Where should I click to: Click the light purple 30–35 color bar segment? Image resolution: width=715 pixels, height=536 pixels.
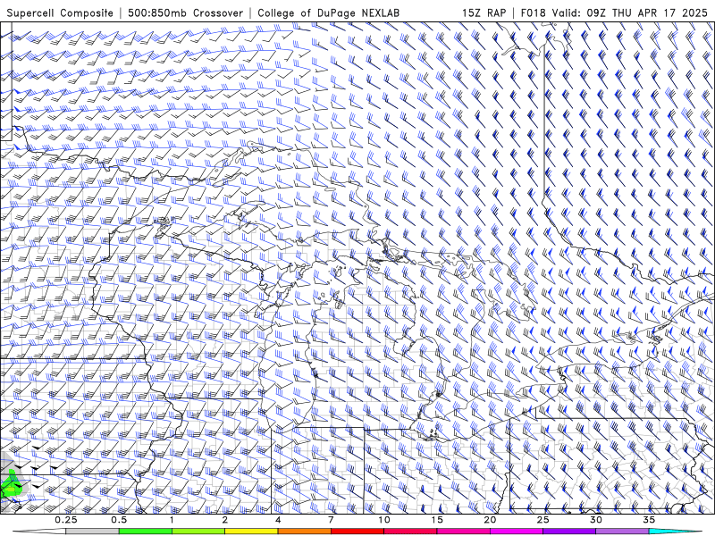[622, 532]
